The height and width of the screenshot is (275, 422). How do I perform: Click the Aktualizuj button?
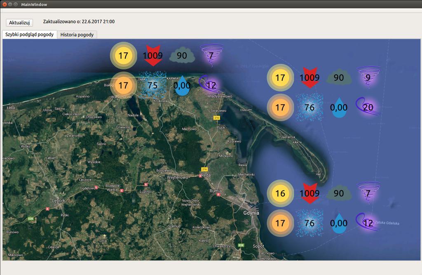[x=19, y=23]
